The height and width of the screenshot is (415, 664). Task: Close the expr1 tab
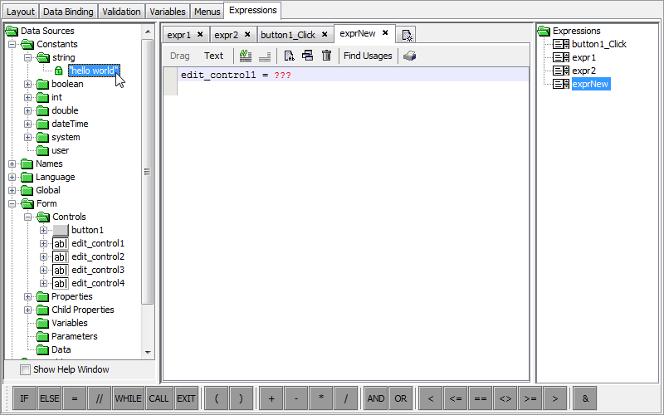point(200,35)
